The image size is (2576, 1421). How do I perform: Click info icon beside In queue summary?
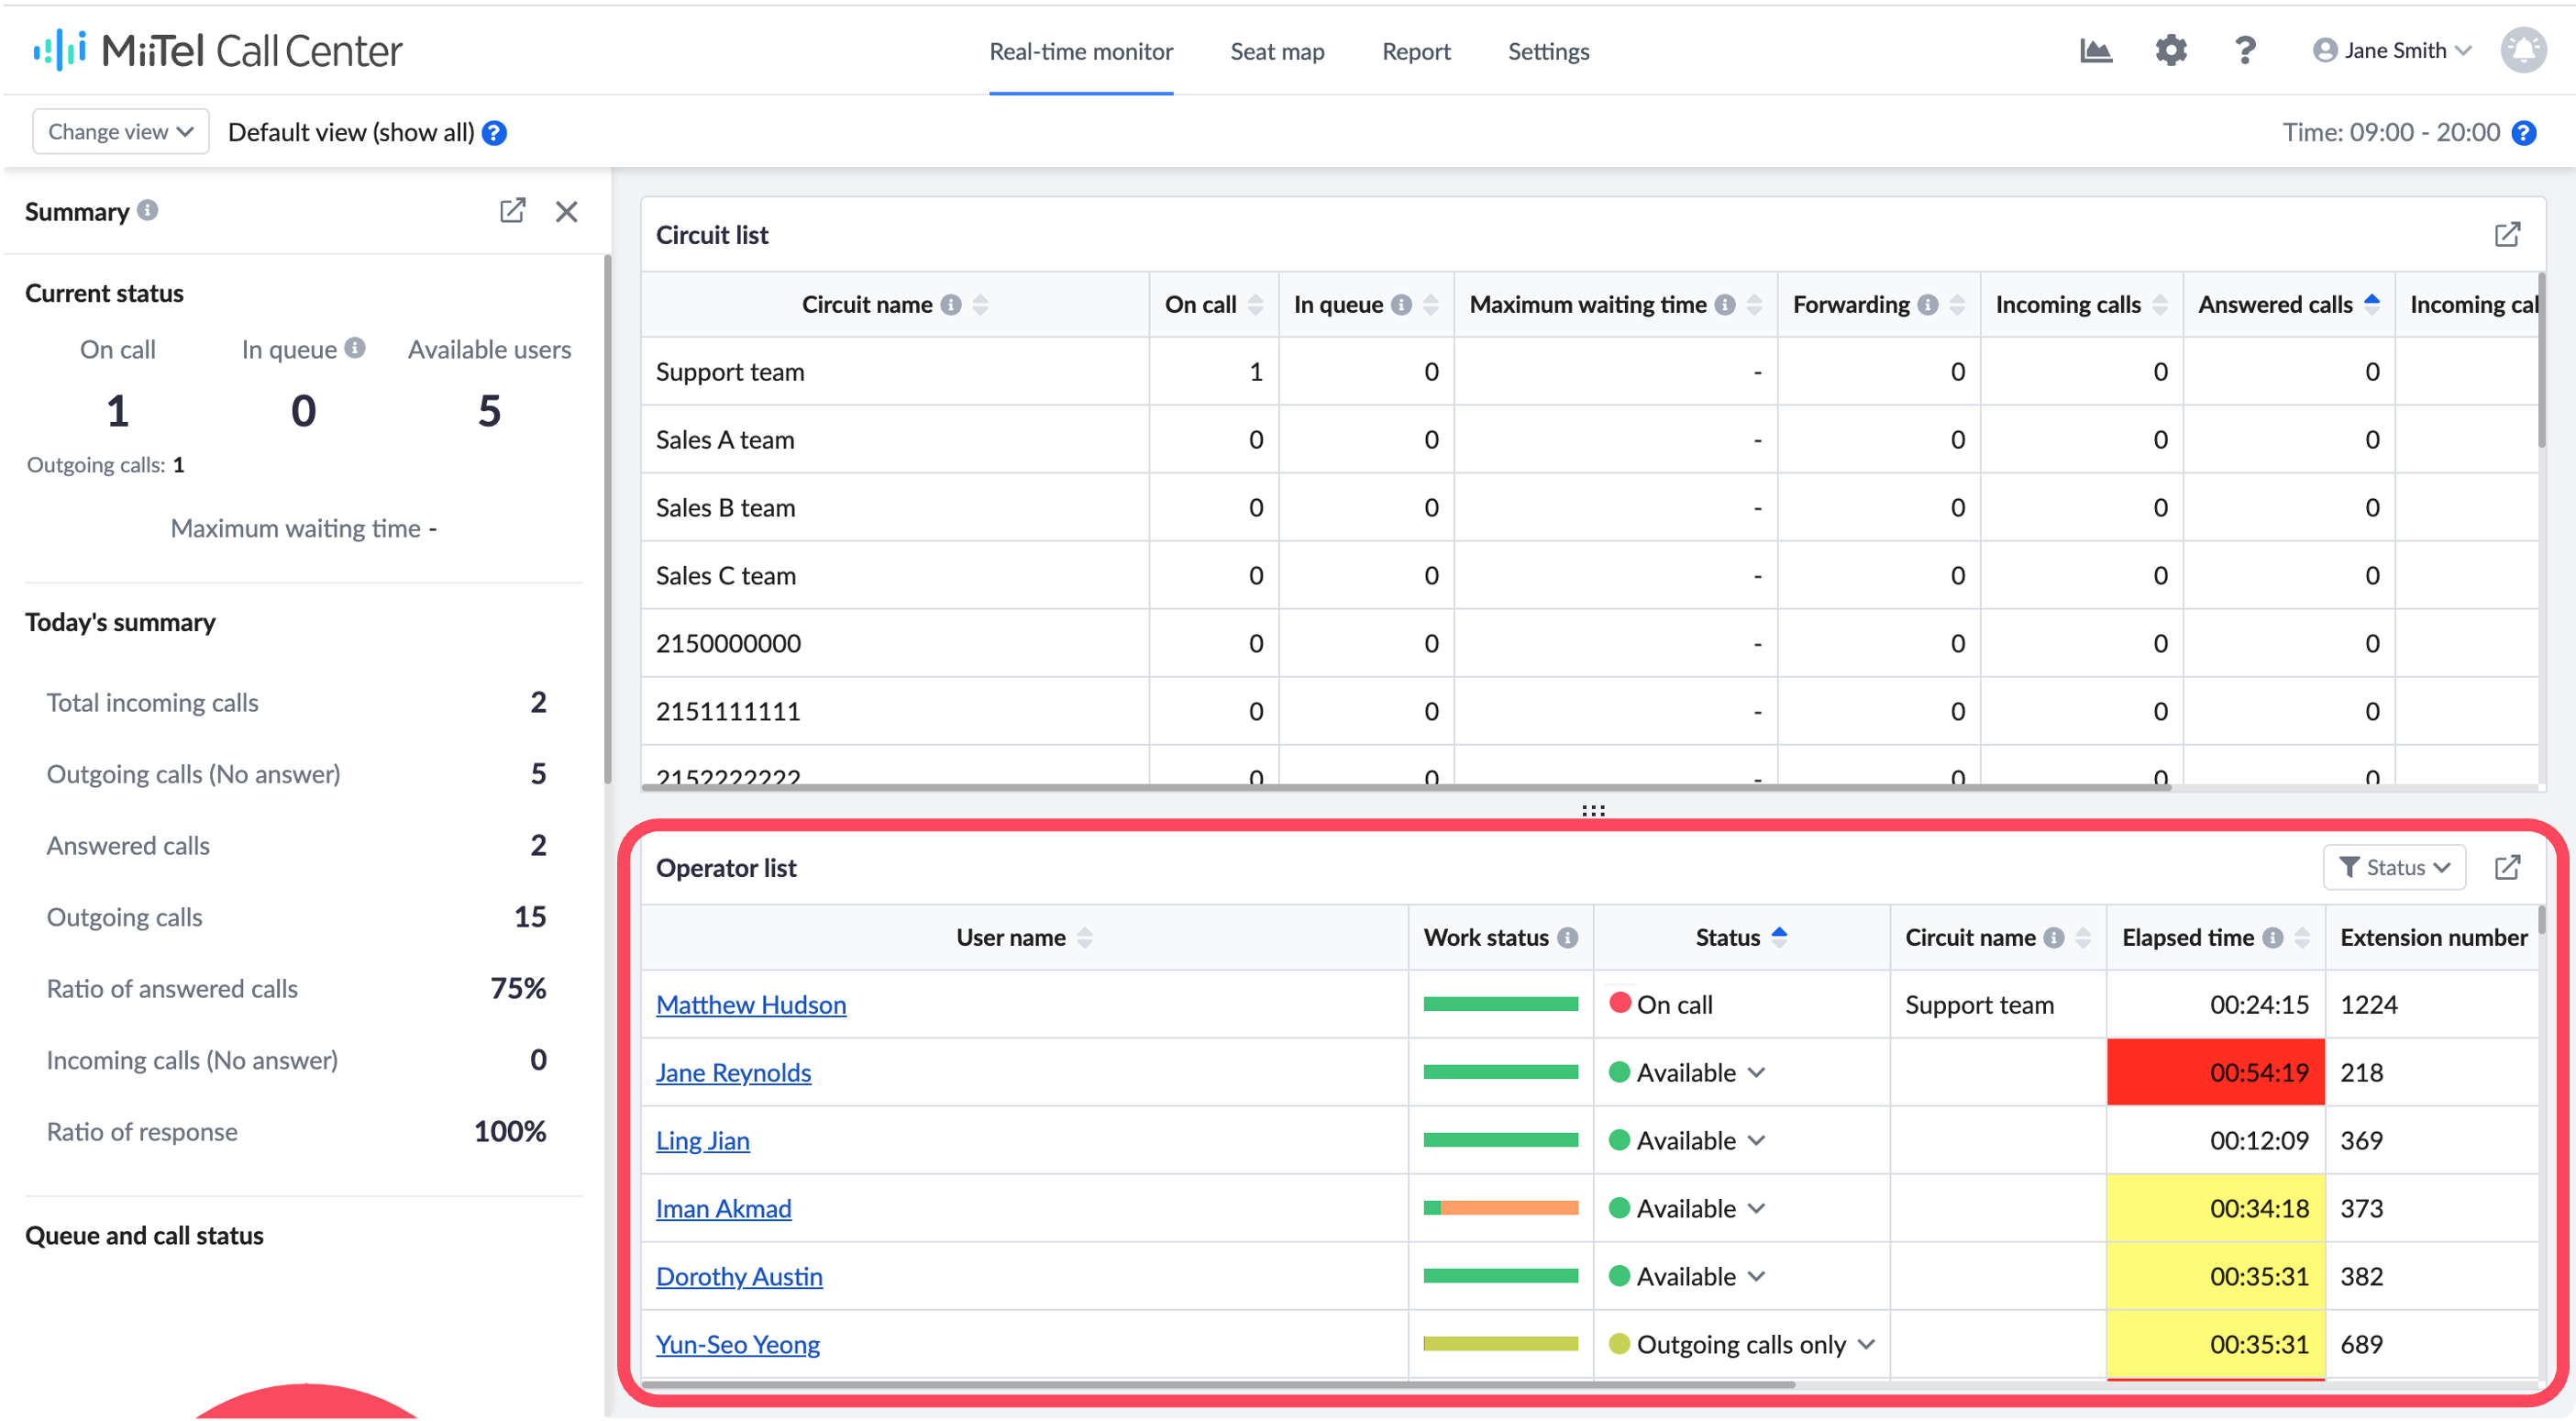355,348
